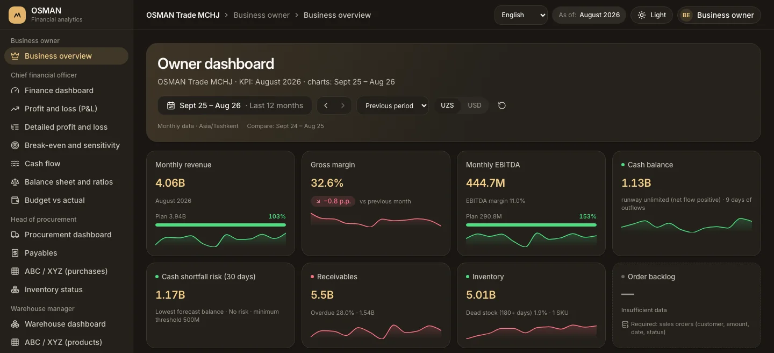Click the Inventory sparkline chart
Image resolution: width=774 pixels, height=353 pixels.
[x=531, y=331]
